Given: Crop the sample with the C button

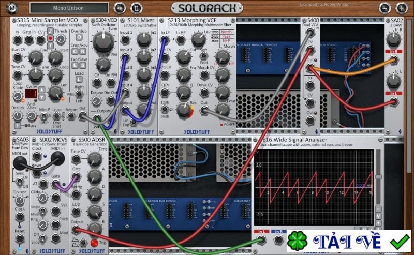Looking at the screenshot, I should (75, 51).
